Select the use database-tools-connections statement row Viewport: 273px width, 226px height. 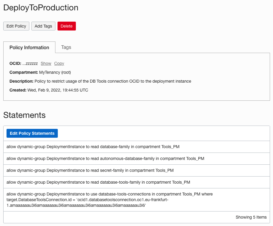[109, 200]
